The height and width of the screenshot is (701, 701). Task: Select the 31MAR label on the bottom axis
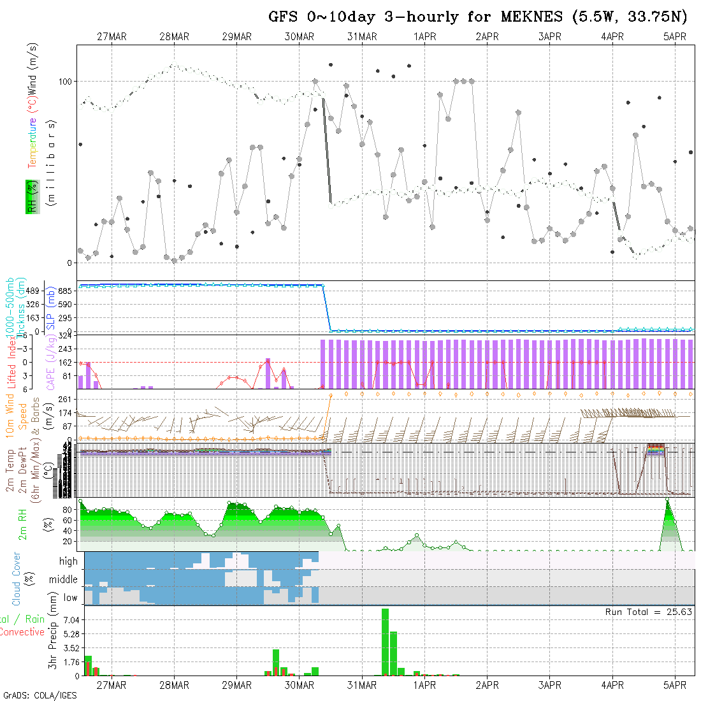362,685
